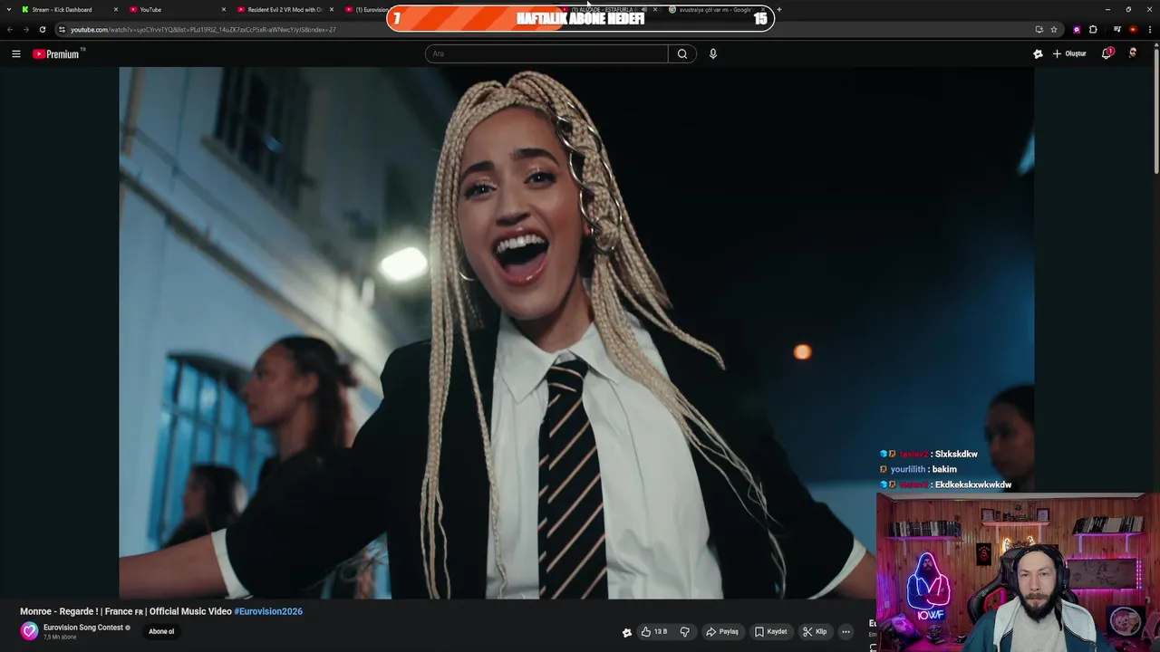Open the Oluştur create menu
The image size is (1160, 652).
1069,54
